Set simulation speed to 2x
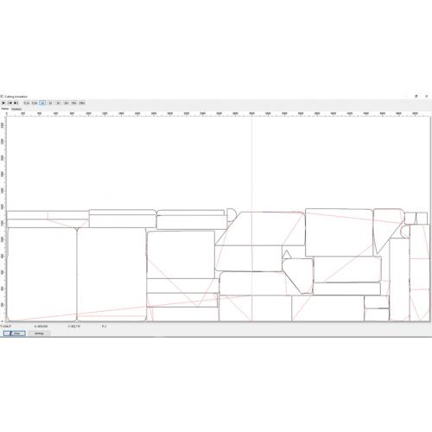 [50, 103]
